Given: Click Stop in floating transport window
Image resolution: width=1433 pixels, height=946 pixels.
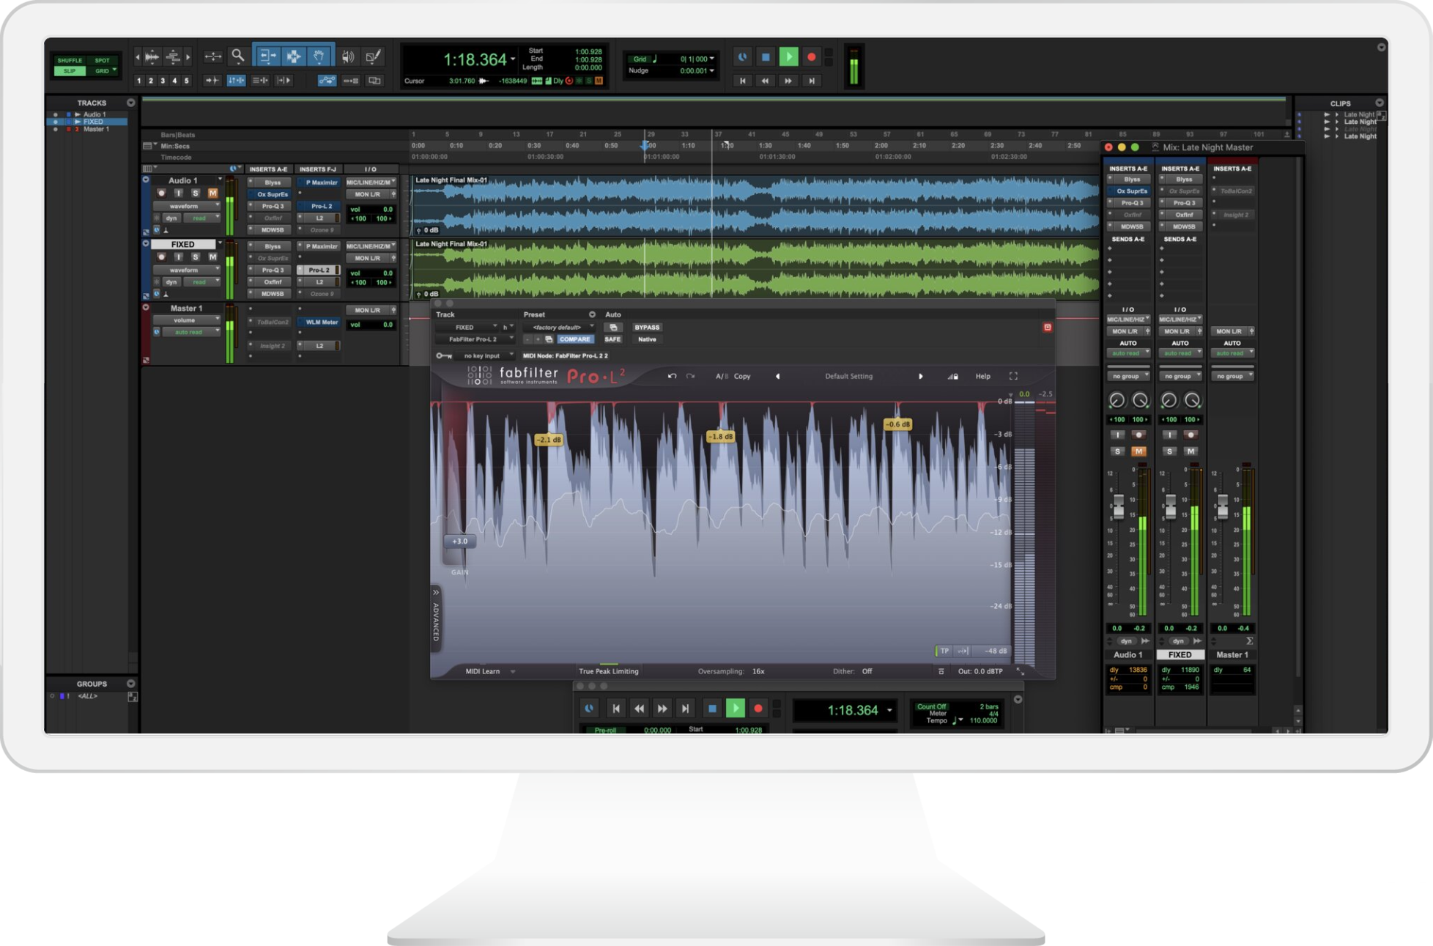Looking at the screenshot, I should tap(712, 708).
